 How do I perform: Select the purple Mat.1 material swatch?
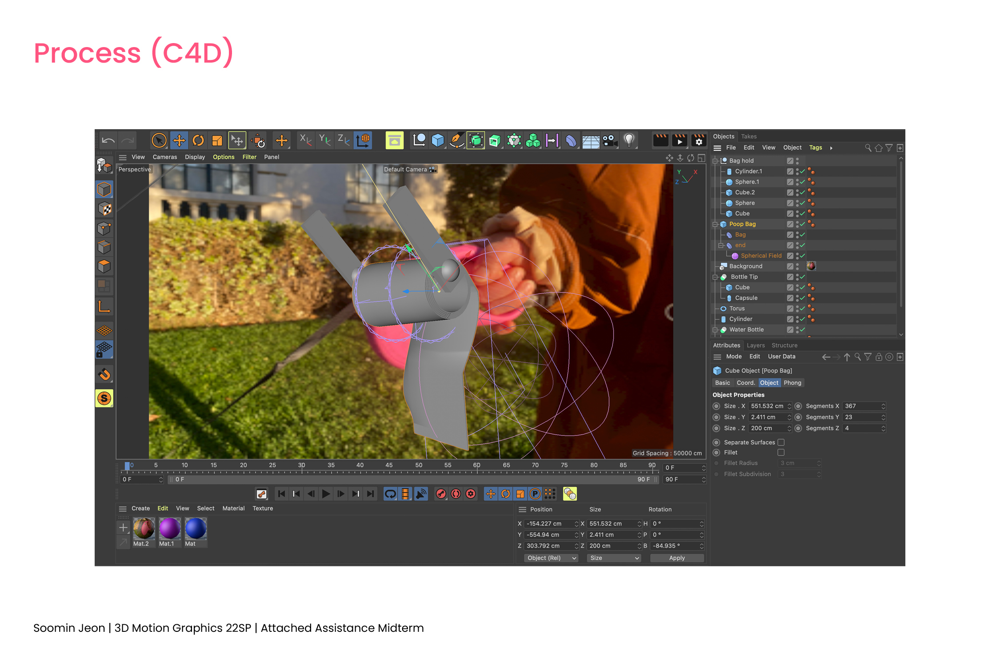click(x=169, y=529)
